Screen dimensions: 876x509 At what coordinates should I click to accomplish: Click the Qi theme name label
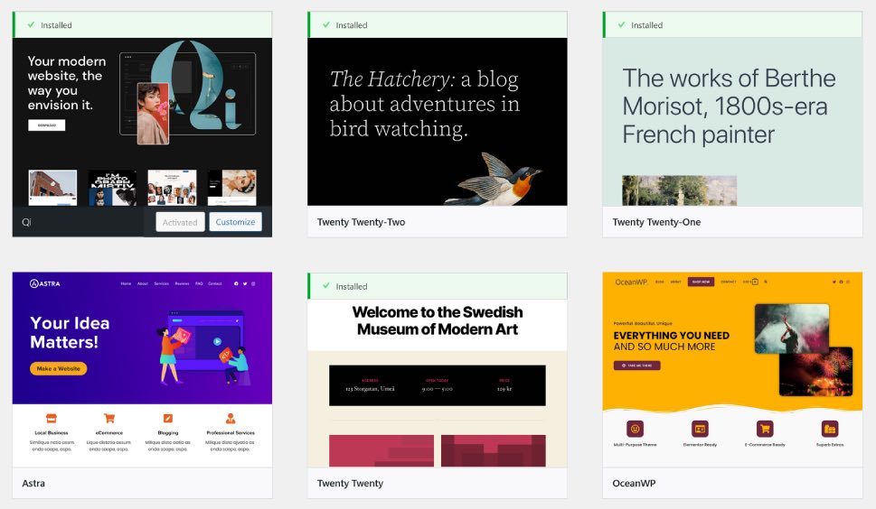26,222
